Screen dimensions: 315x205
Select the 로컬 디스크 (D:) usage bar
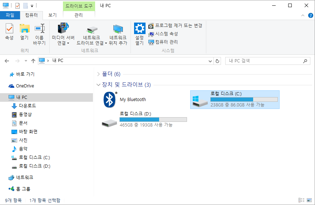(153, 120)
